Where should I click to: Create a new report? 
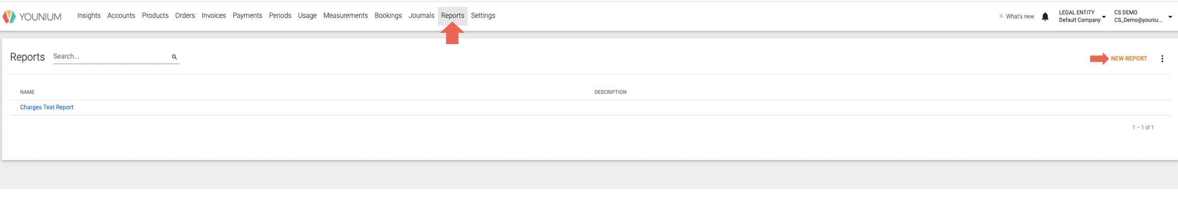tap(1129, 59)
